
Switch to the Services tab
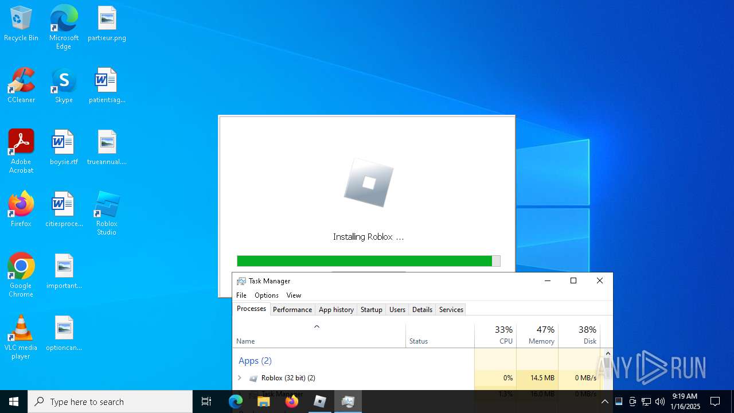point(451,310)
